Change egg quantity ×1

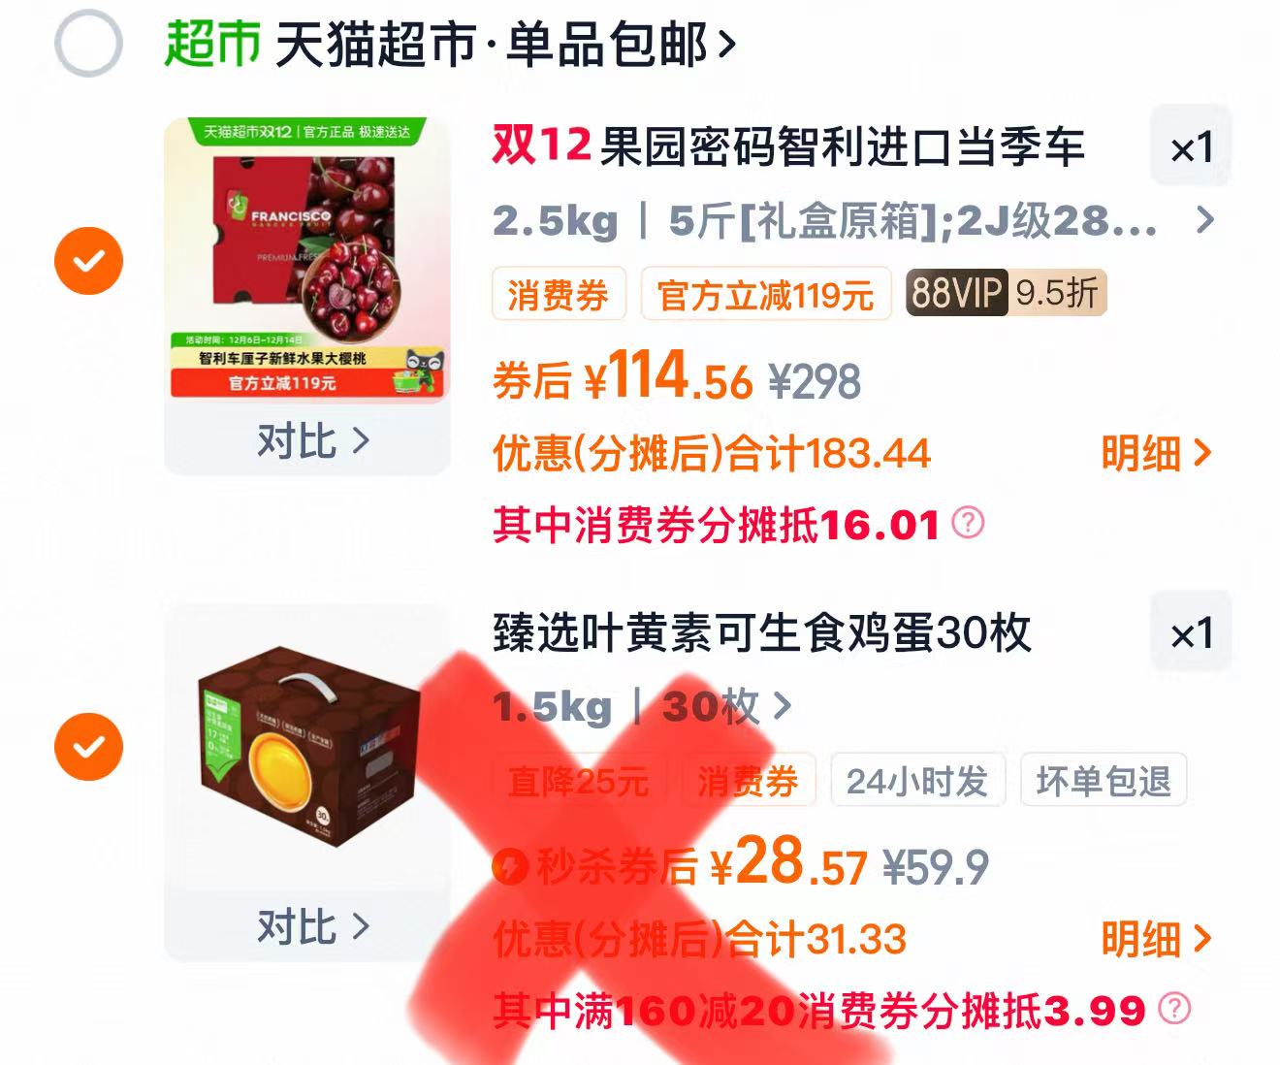[x=1191, y=633]
